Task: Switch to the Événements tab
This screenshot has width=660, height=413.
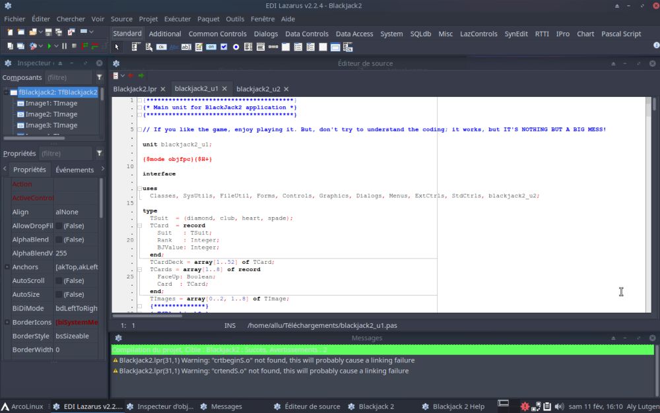Action: [x=75, y=170]
